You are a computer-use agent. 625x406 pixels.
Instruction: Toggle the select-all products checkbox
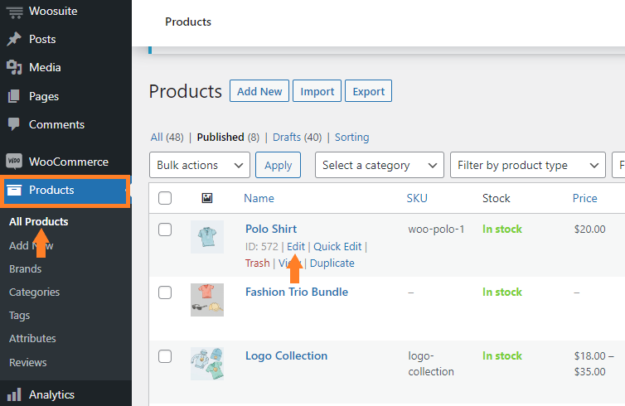165,198
